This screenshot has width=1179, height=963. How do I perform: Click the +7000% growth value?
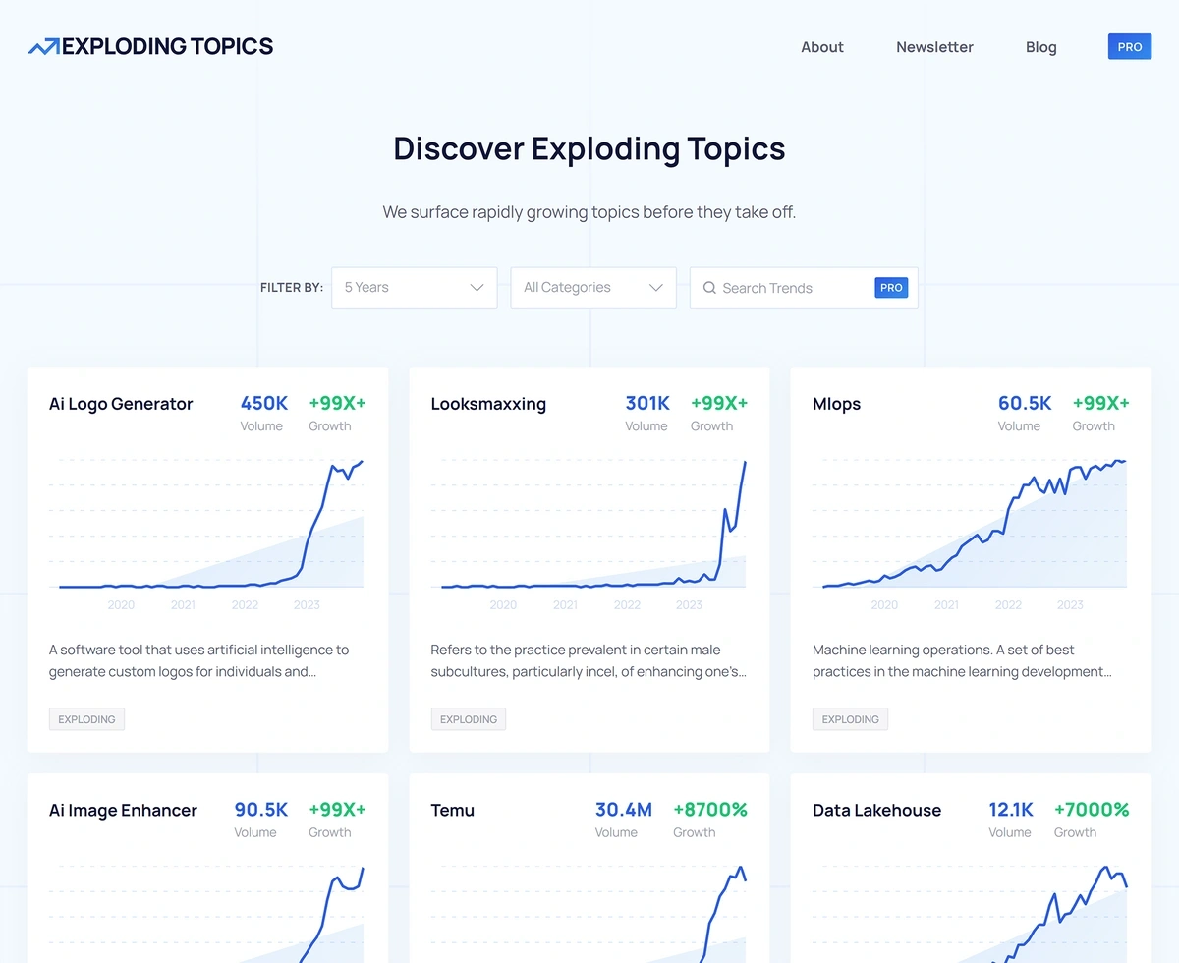1092,810
